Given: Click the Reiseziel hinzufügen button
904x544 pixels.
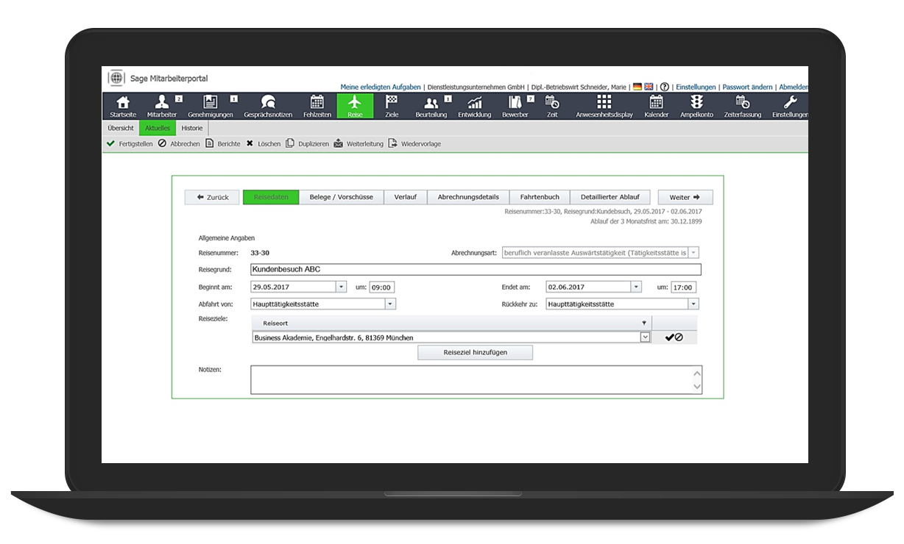Looking at the screenshot, I should pyautogui.click(x=475, y=352).
